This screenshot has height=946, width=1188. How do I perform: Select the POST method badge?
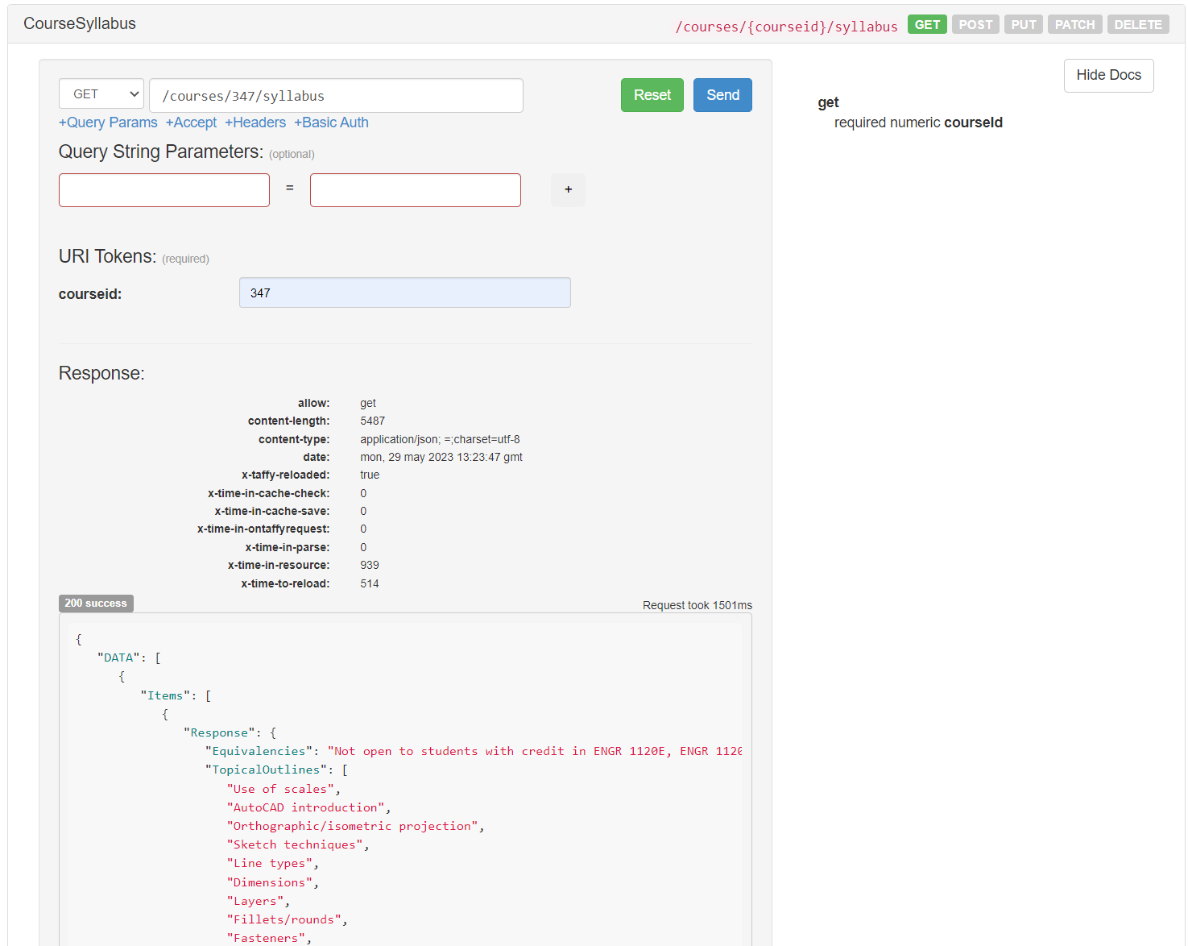coord(975,24)
